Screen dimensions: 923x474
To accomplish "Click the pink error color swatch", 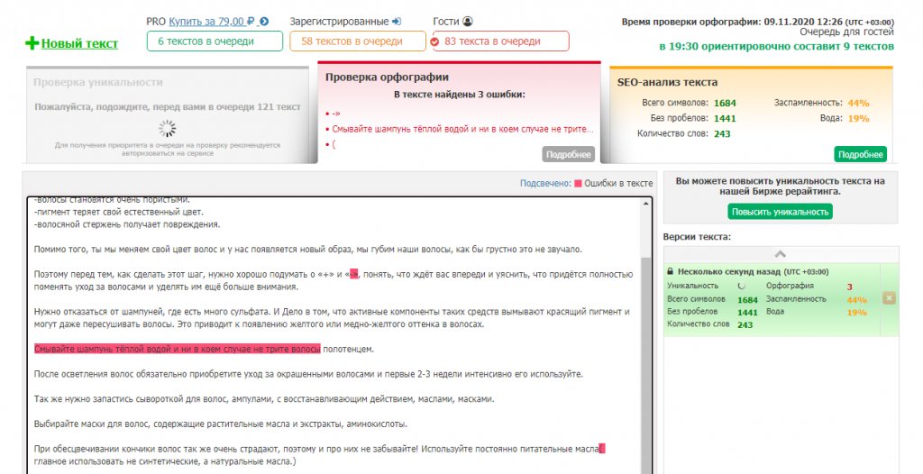I will [578, 183].
